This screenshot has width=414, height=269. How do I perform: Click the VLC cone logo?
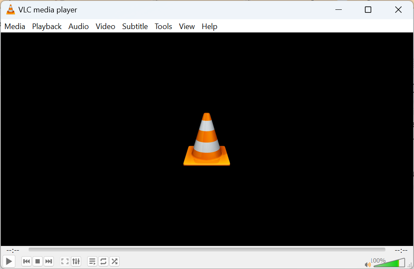pyautogui.click(x=206, y=139)
